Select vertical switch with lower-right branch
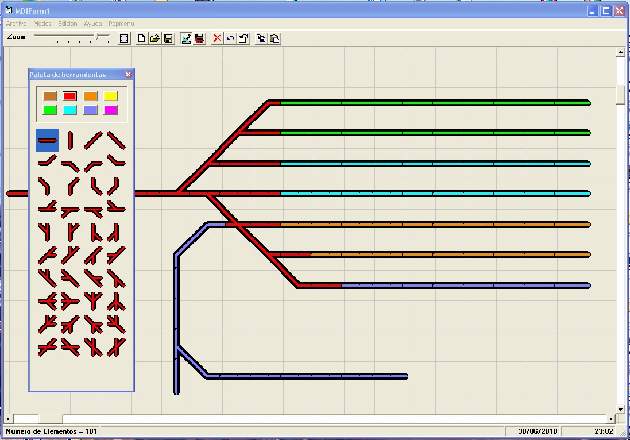Screen dimensions: 630x440 tap(96, 232)
